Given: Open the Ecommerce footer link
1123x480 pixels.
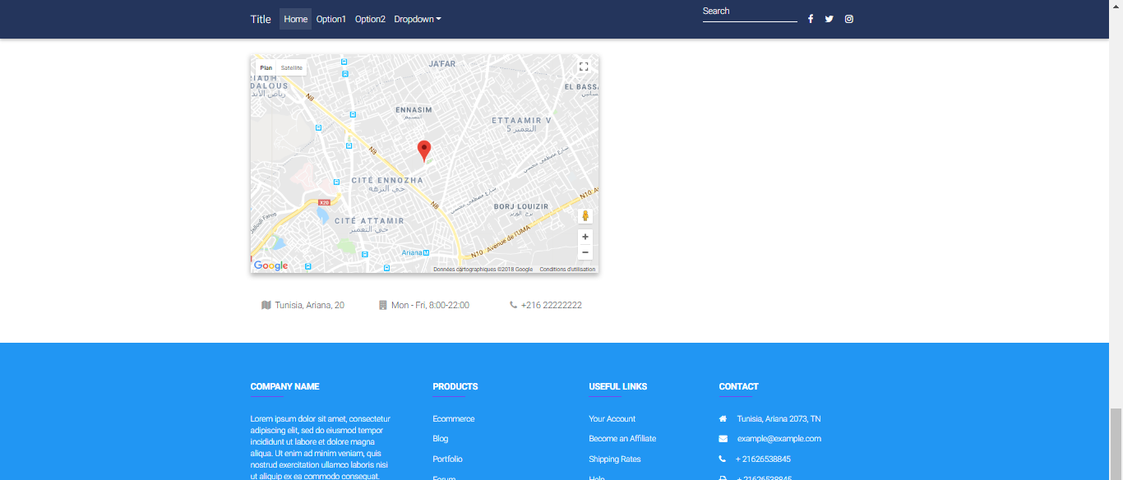Looking at the screenshot, I should tap(454, 419).
